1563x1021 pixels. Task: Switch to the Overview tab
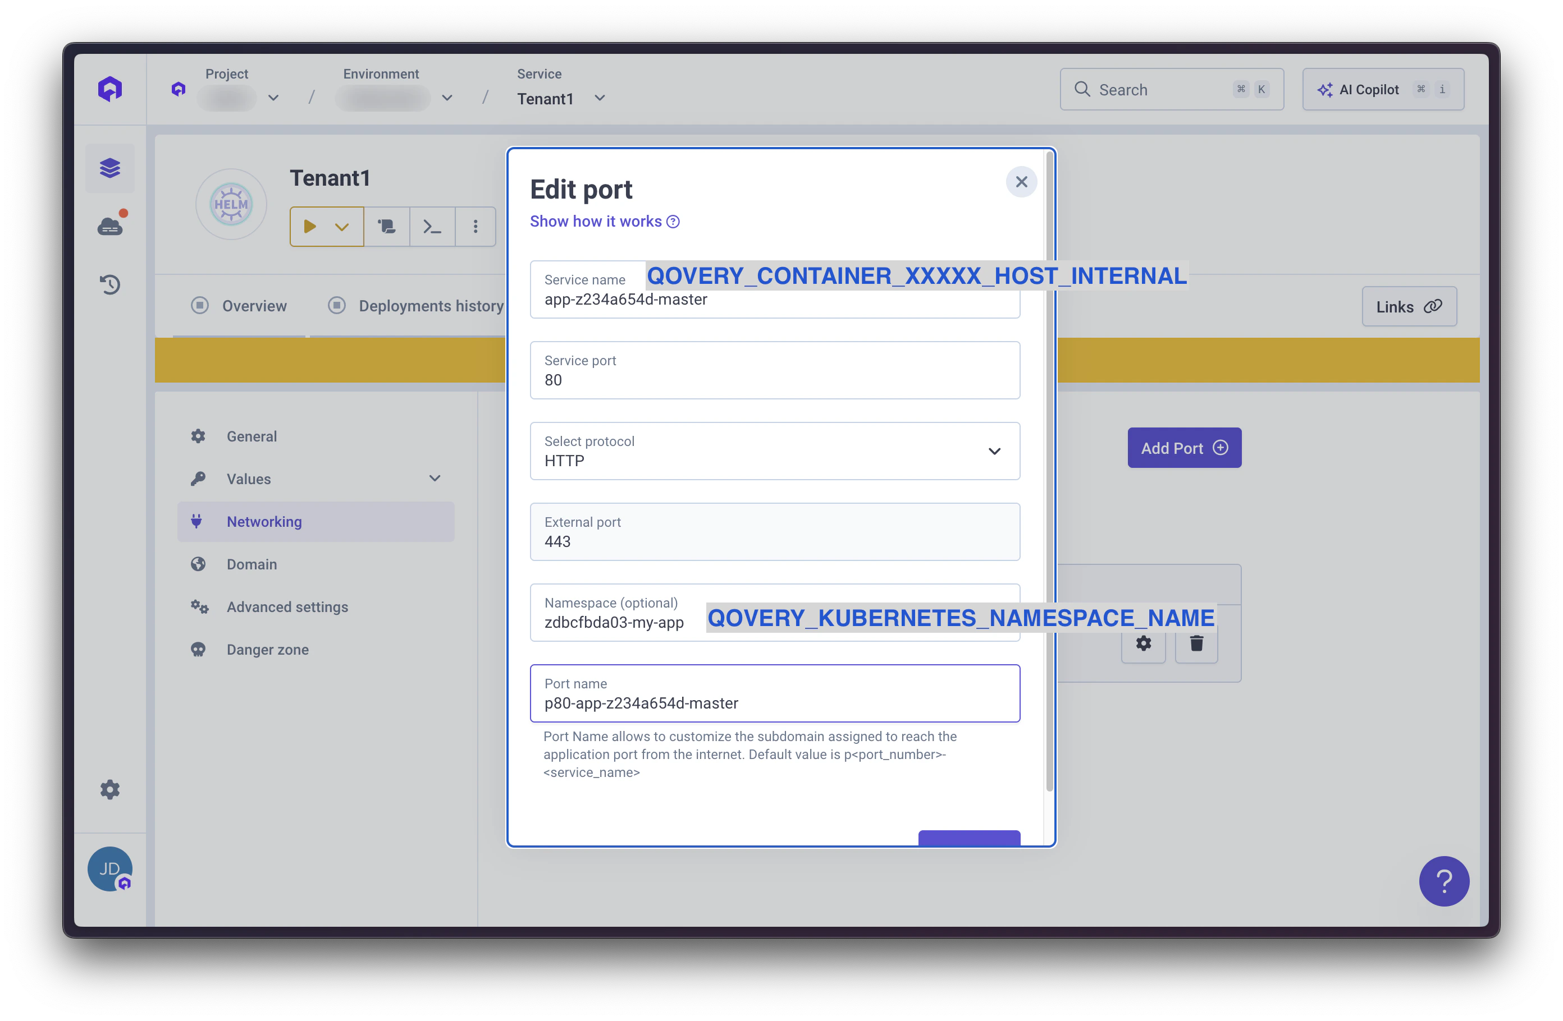tap(254, 306)
